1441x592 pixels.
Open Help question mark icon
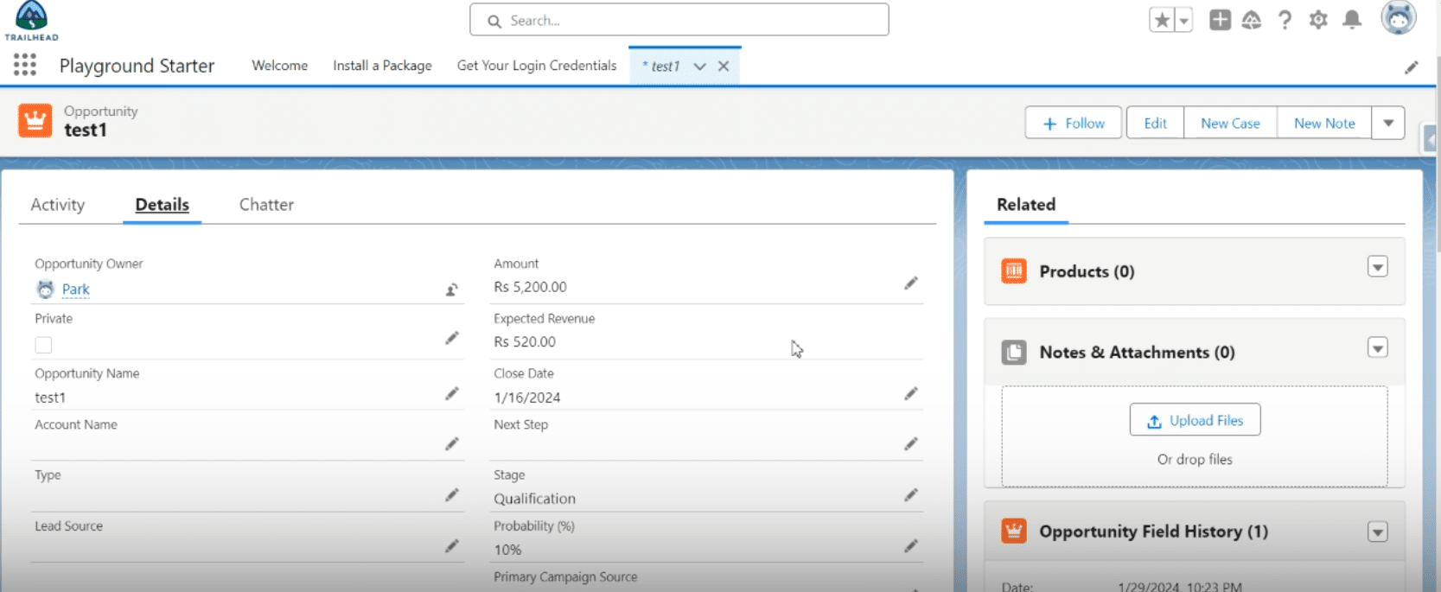click(1285, 20)
